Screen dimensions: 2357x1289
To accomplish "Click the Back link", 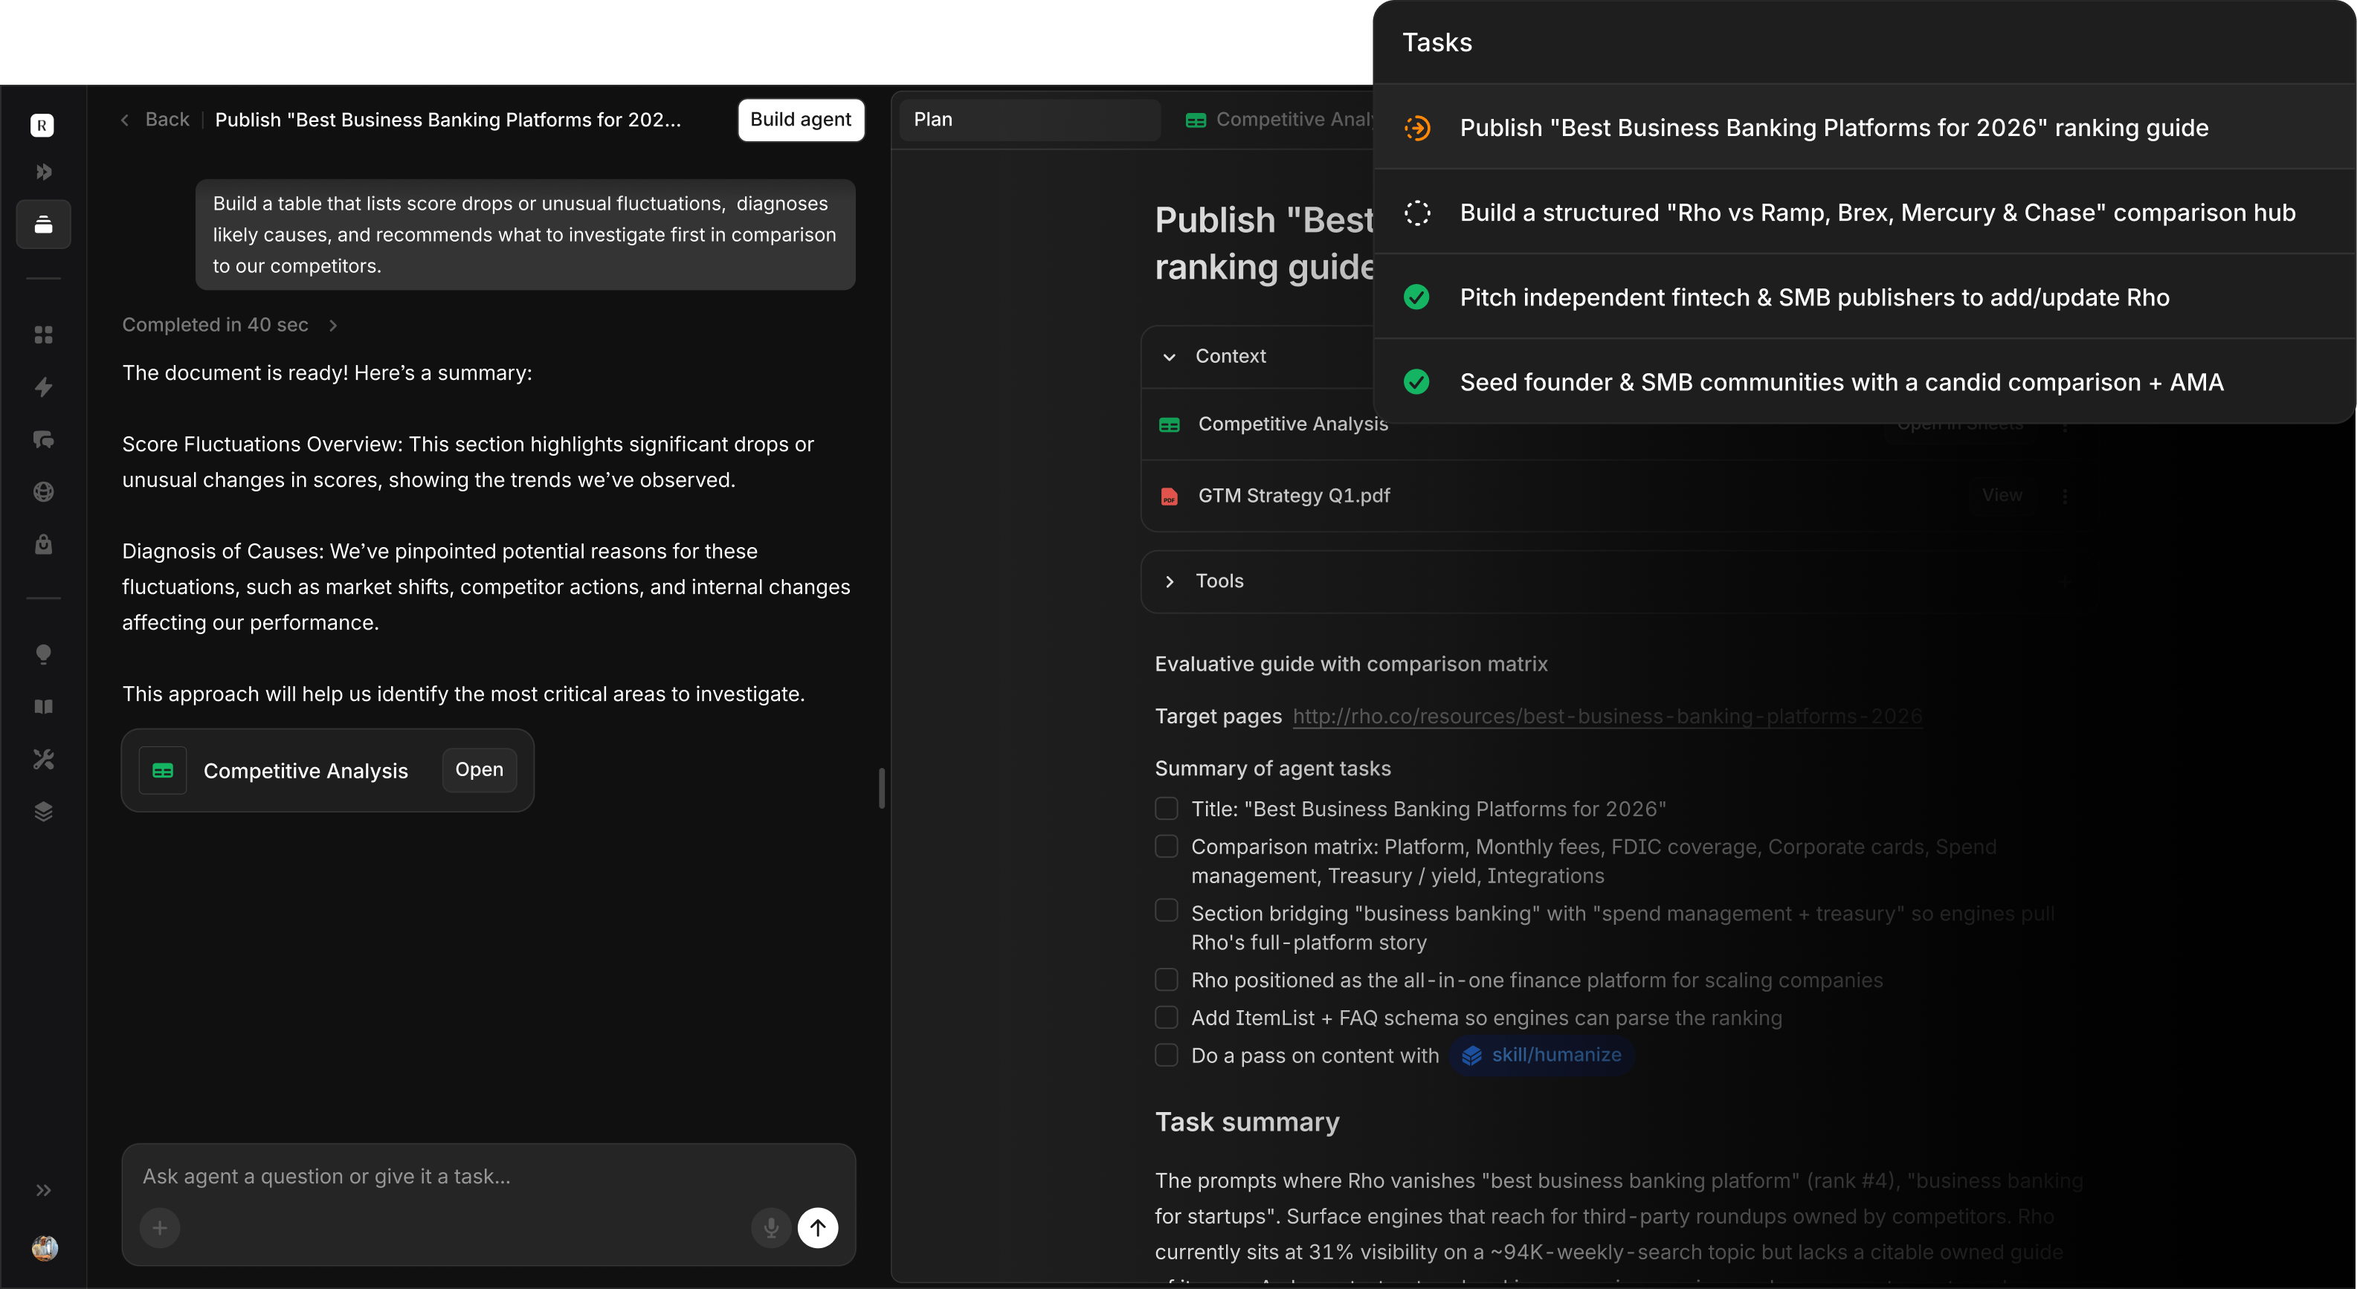I will point(167,120).
